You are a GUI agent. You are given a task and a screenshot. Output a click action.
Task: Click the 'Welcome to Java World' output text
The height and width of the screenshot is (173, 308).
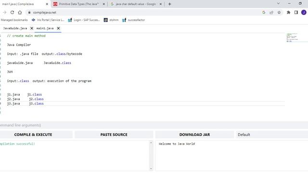click(x=177, y=144)
